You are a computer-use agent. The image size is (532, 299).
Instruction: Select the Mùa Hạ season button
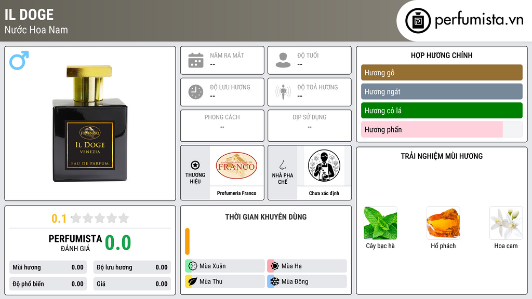pos(307,266)
